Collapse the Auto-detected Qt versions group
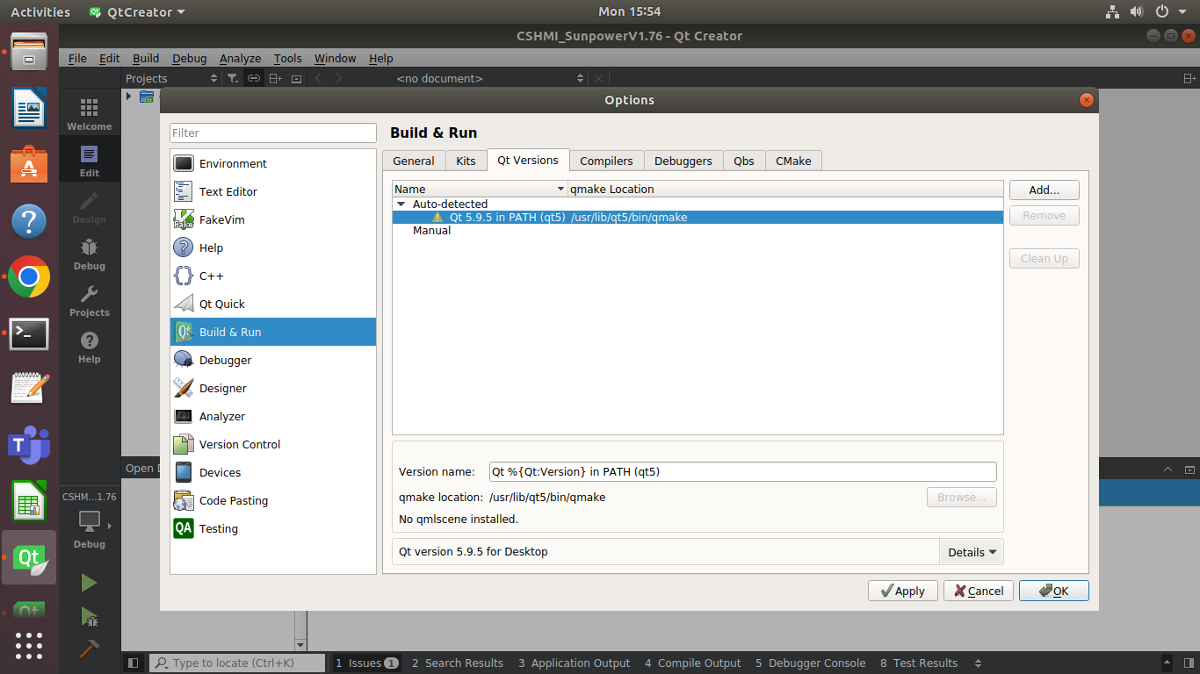The height and width of the screenshot is (674, 1200). pyautogui.click(x=401, y=204)
